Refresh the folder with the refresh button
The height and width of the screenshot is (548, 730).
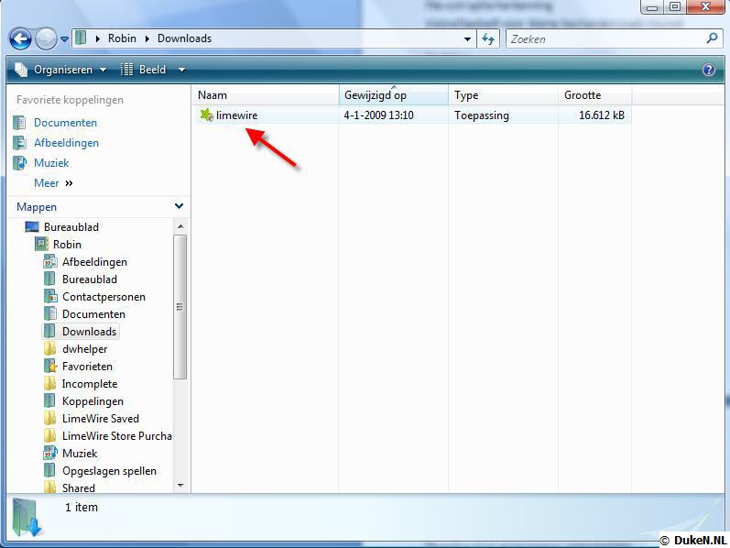(x=488, y=39)
